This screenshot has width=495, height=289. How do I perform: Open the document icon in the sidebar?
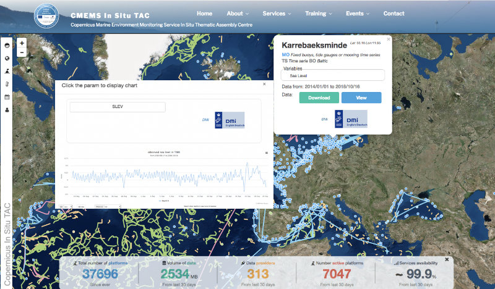coord(7,84)
